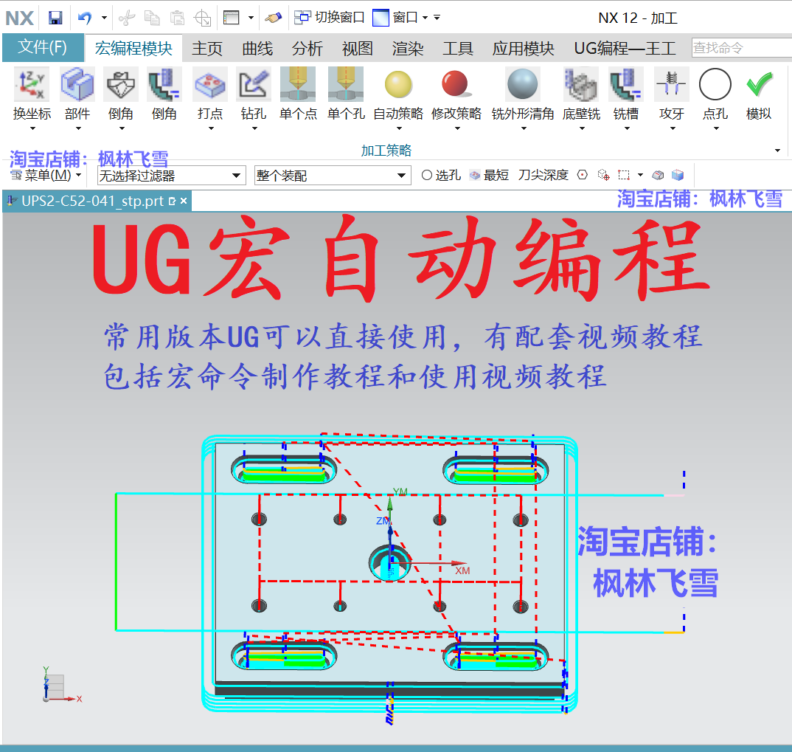This screenshot has width=792, height=752.
Task: Expand the arrow under 底壁铣
Action: coord(583,128)
